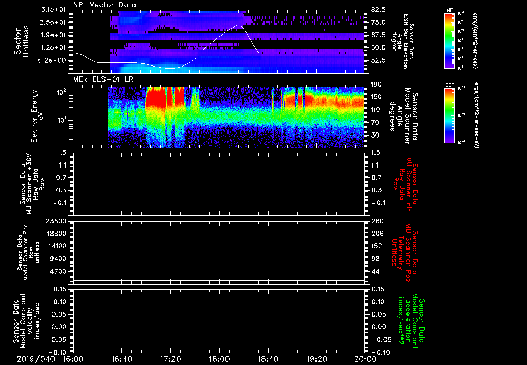
Task: Click the 16:00 time tick label
Action: [73, 359]
